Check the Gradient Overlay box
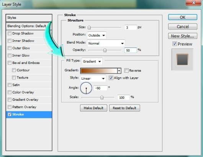 click(10, 100)
